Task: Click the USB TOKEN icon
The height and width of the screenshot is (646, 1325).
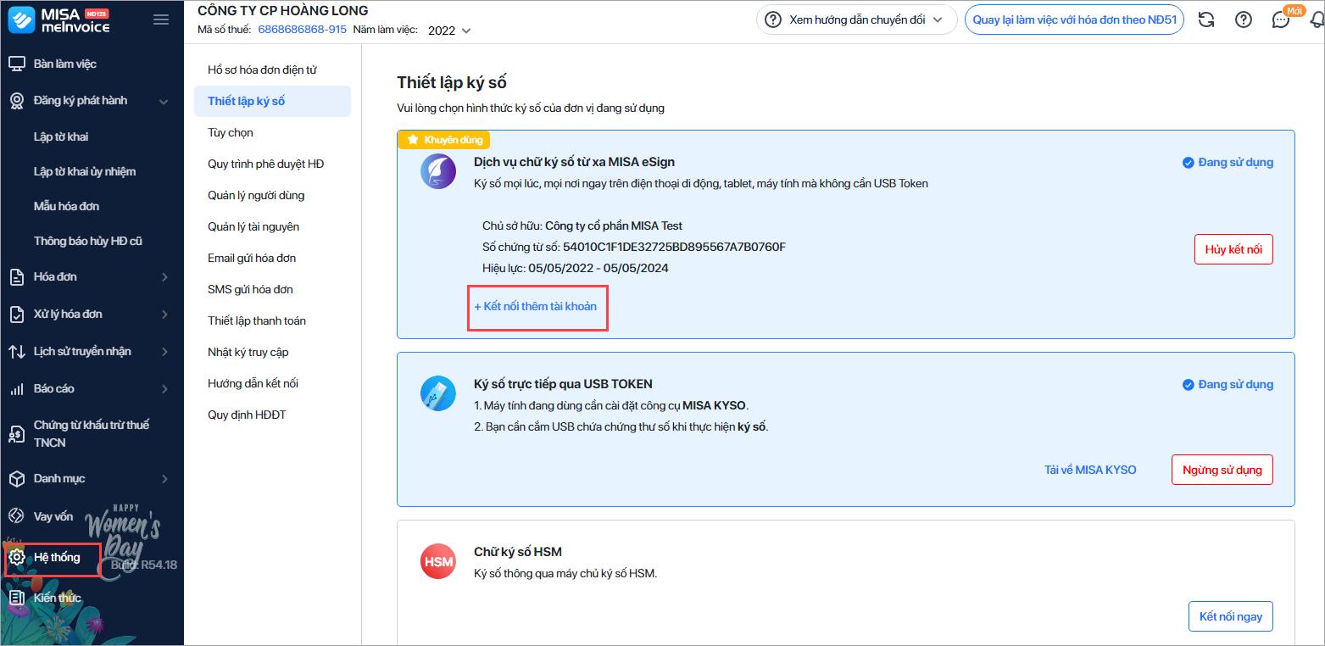Action: tap(438, 393)
